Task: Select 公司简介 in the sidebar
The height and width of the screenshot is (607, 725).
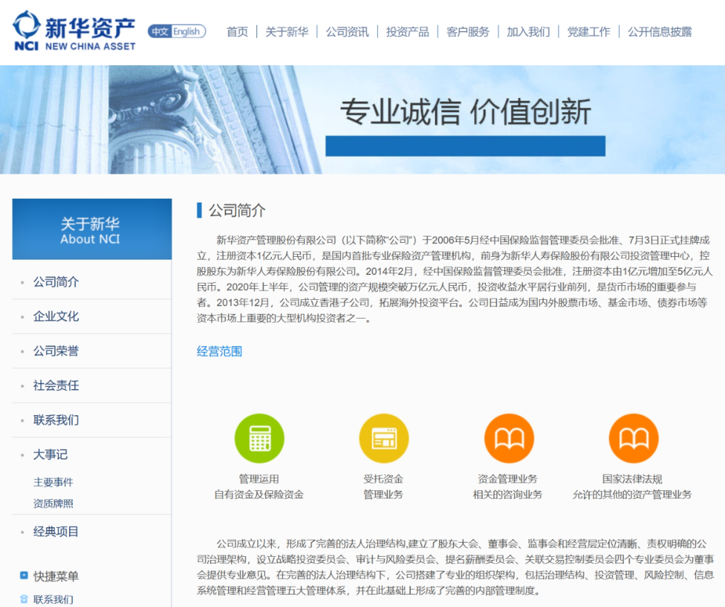Action: coord(56,282)
